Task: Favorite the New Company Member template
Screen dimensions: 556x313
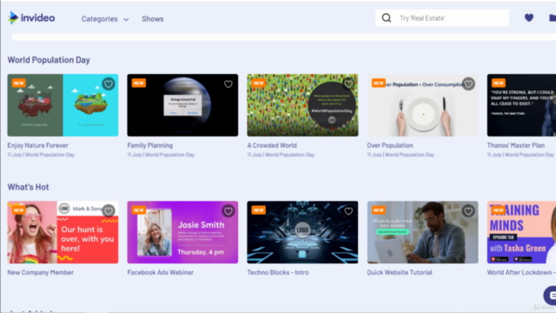Action: (109, 211)
